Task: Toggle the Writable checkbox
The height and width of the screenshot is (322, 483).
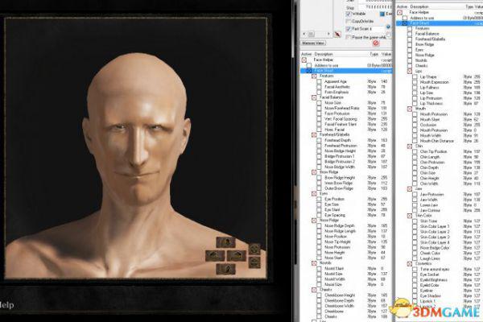Action: pos(349,14)
